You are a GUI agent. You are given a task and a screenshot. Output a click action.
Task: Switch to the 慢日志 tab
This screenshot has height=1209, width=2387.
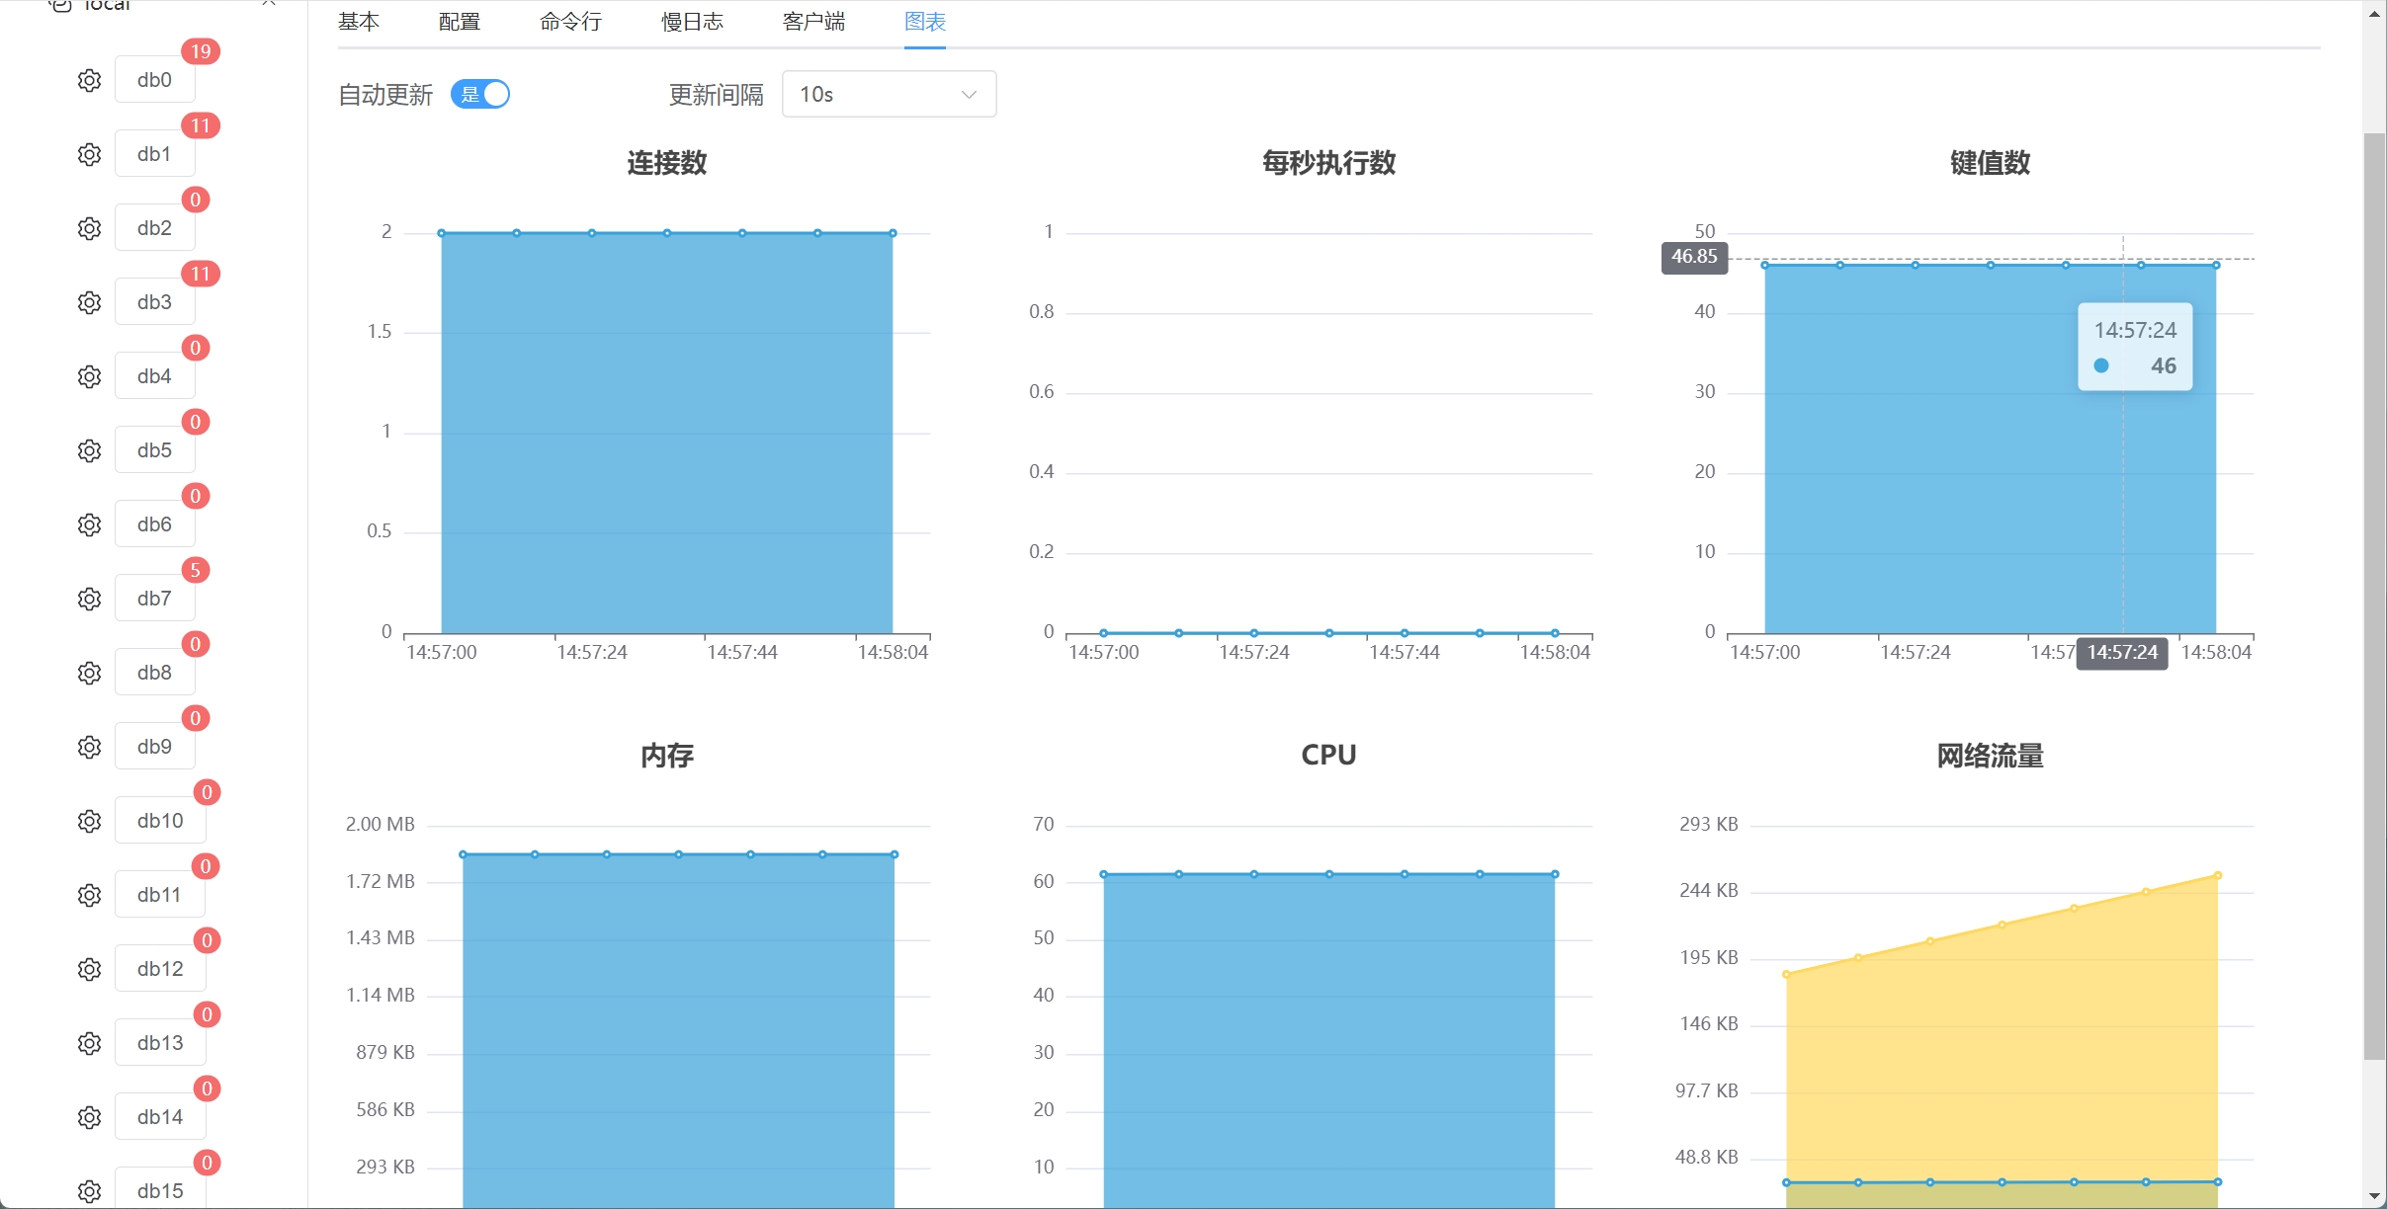point(692,22)
